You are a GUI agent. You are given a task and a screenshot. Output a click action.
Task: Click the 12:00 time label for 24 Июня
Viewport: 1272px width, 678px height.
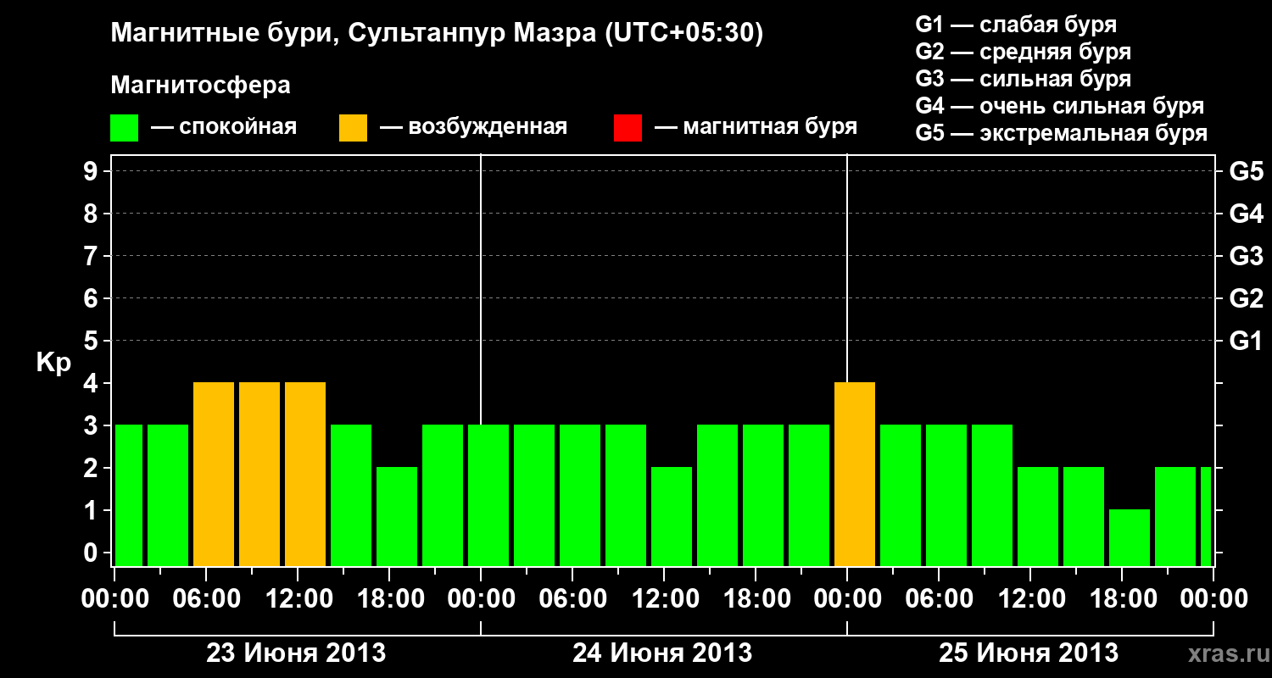[x=665, y=598]
